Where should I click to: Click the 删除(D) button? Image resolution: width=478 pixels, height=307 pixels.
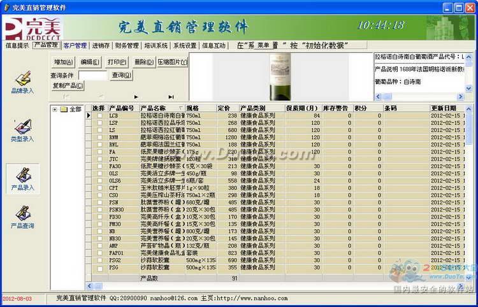(x=144, y=62)
